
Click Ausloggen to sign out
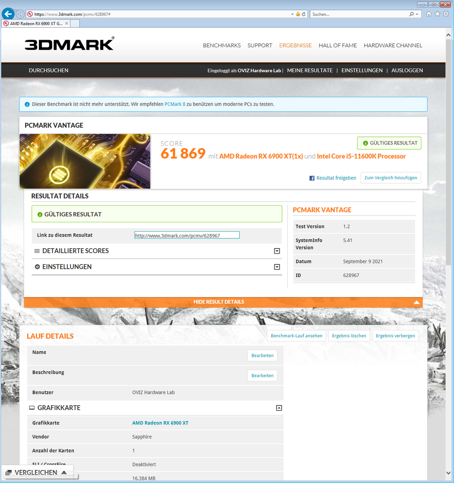pyautogui.click(x=407, y=70)
